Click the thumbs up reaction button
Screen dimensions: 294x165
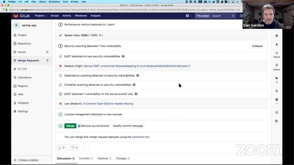click(61, 148)
